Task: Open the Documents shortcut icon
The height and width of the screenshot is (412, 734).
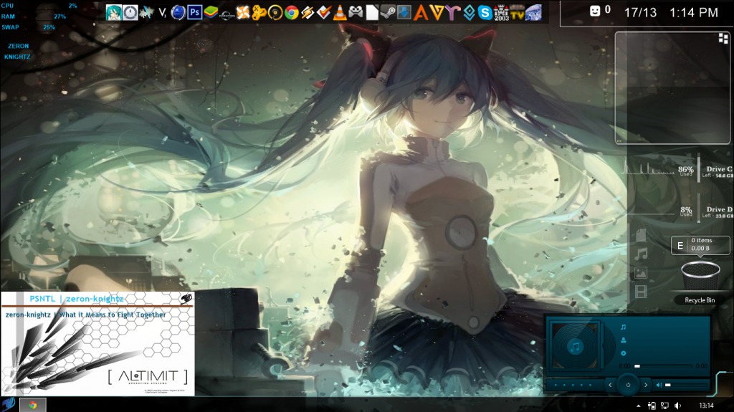Action: pos(641,235)
